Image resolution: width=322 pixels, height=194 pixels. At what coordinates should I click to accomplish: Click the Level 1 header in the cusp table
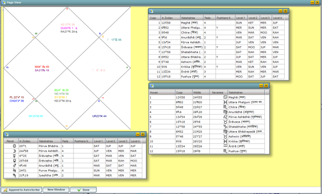point(240,18)
